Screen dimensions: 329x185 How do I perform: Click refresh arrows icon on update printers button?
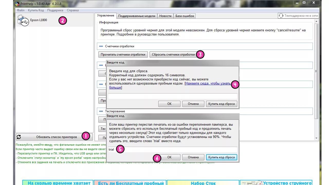click(19, 137)
